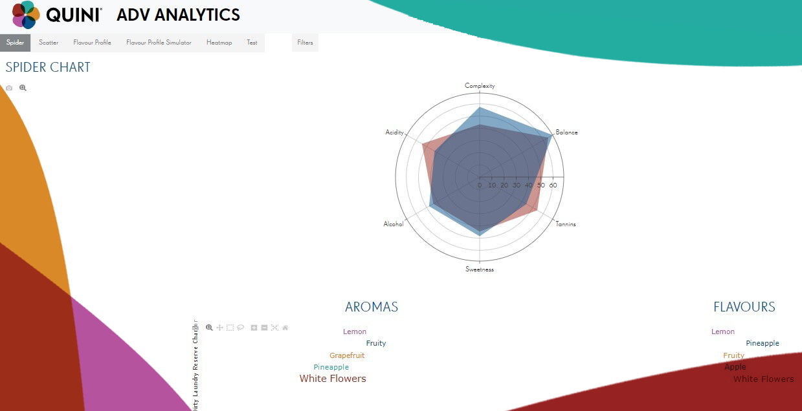Open the Flavour Profile tab
This screenshot has width=802, height=411.
[x=92, y=43]
